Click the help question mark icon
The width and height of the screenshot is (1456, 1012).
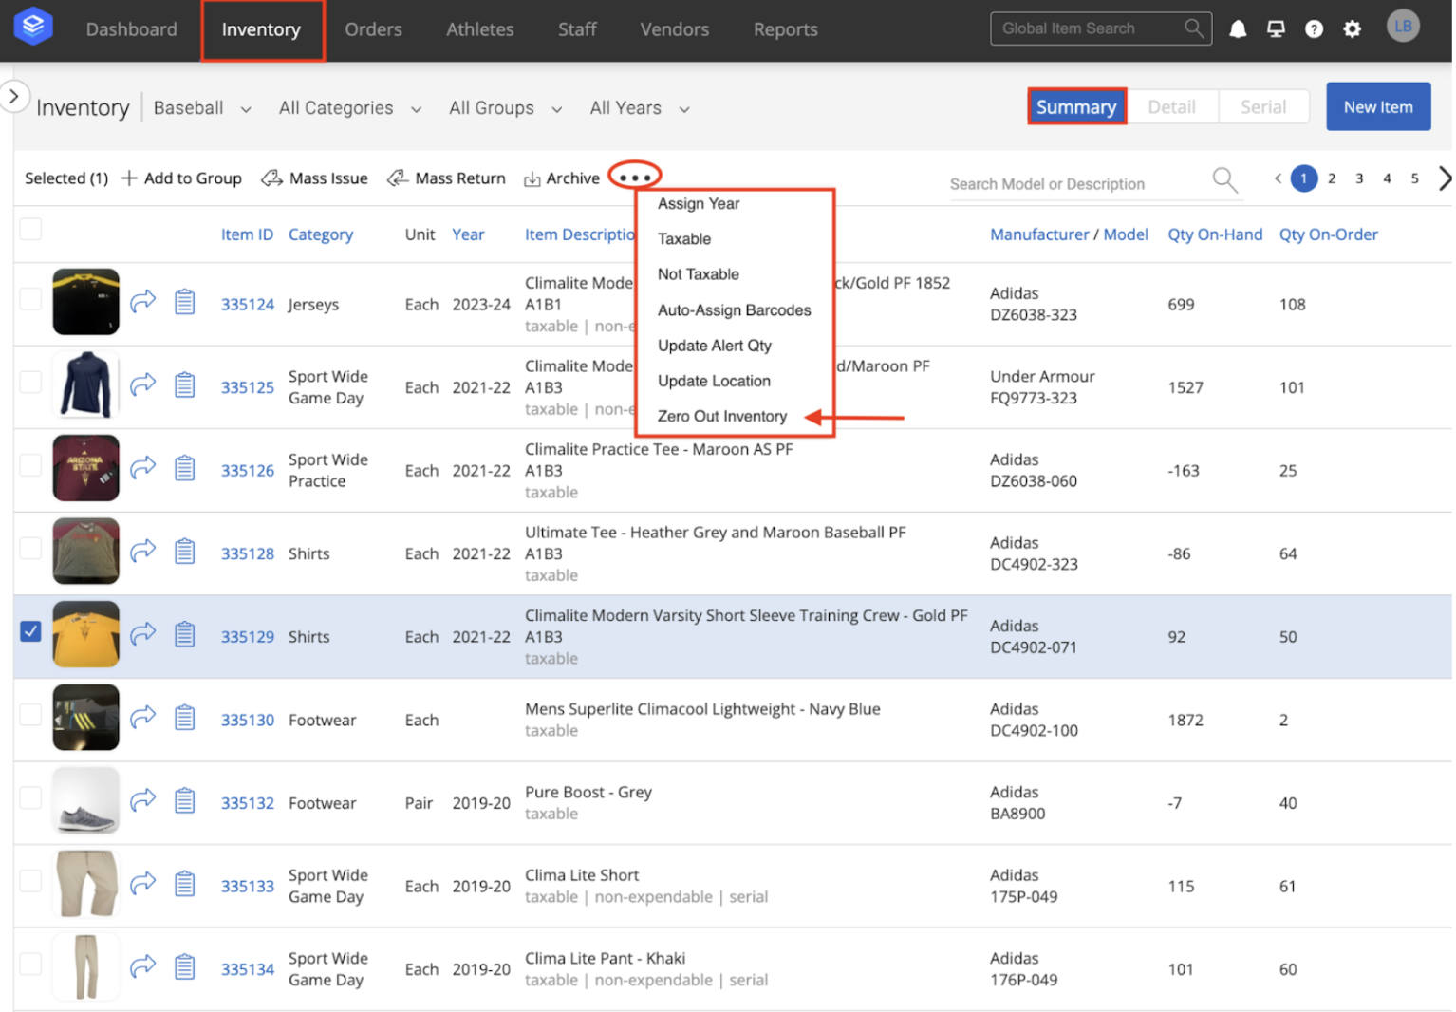pyautogui.click(x=1314, y=29)
